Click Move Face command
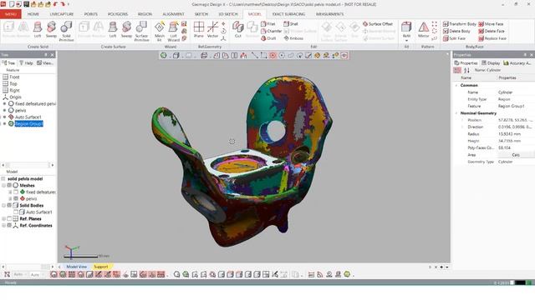This screenshot has height=300, width=535. coord(491,24)
